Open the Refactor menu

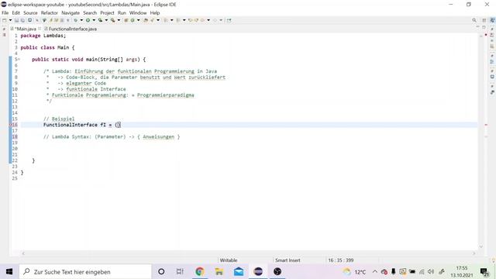[50, 13]
